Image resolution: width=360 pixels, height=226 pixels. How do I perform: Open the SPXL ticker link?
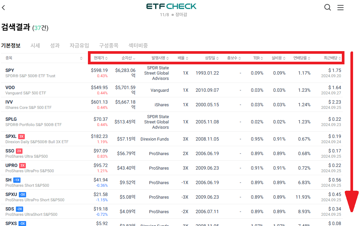point(11,136)
